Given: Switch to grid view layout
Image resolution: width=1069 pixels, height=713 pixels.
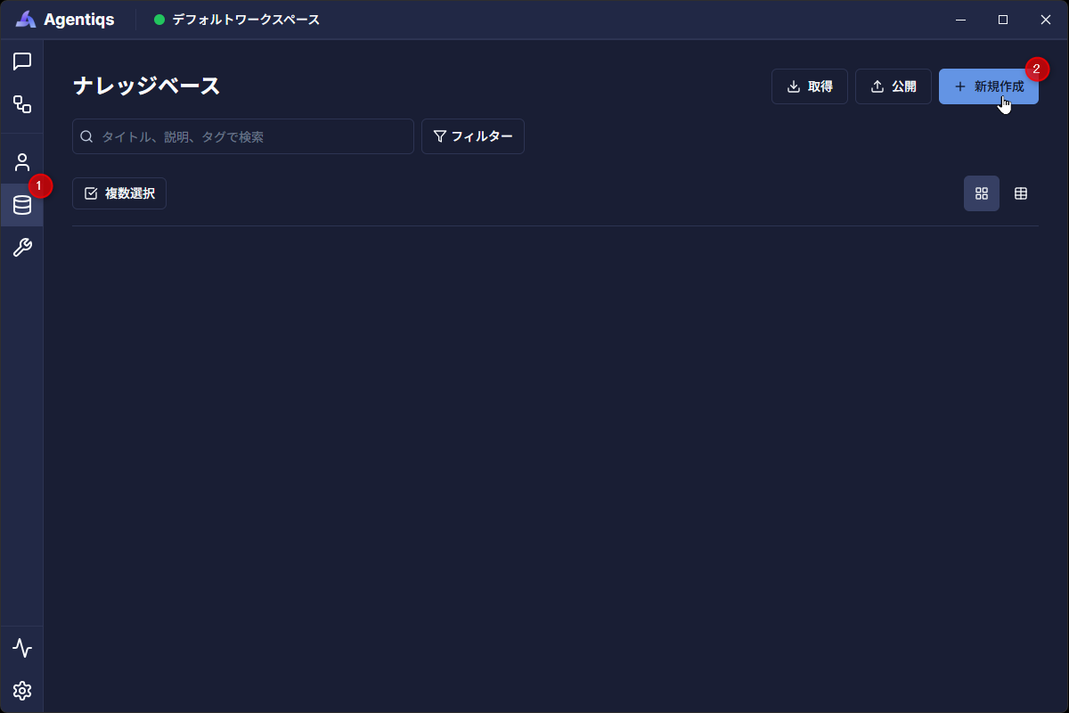Looking at the screenshot, I should (982, 193).
